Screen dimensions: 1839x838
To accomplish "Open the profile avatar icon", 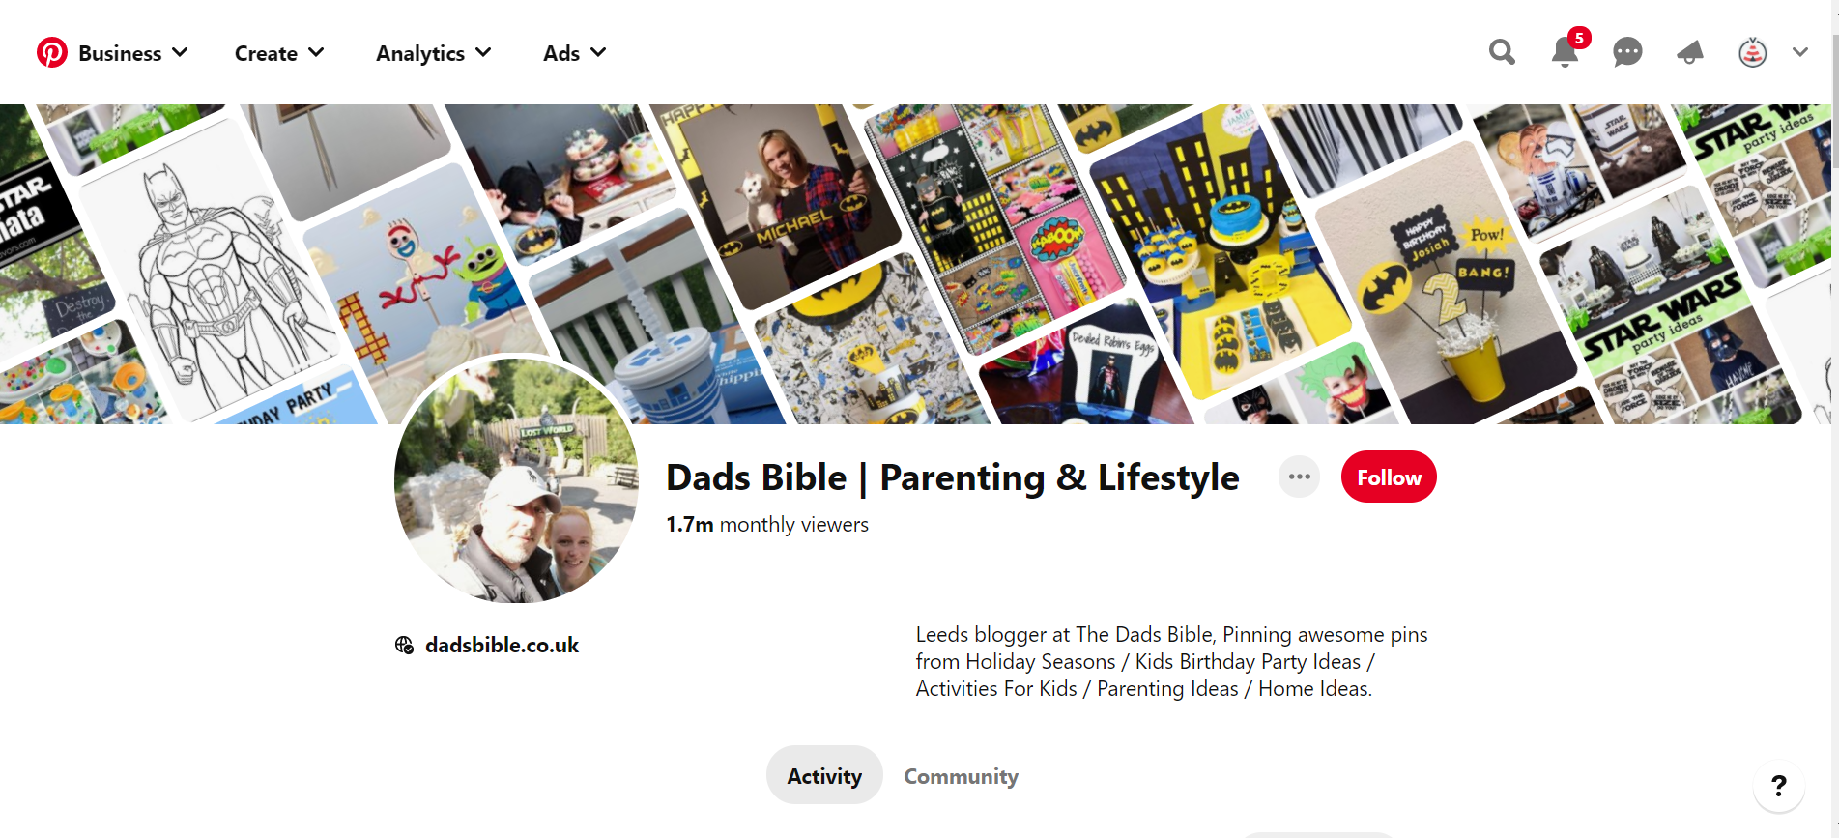I will pyautogui.click(x=1752, y=52).
